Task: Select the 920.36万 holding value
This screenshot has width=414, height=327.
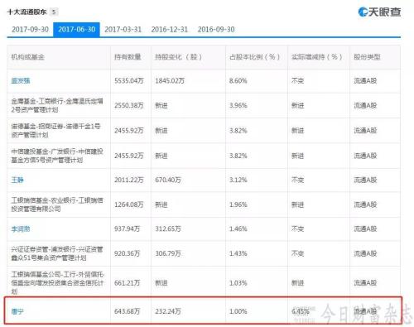Action: [128, 253]
